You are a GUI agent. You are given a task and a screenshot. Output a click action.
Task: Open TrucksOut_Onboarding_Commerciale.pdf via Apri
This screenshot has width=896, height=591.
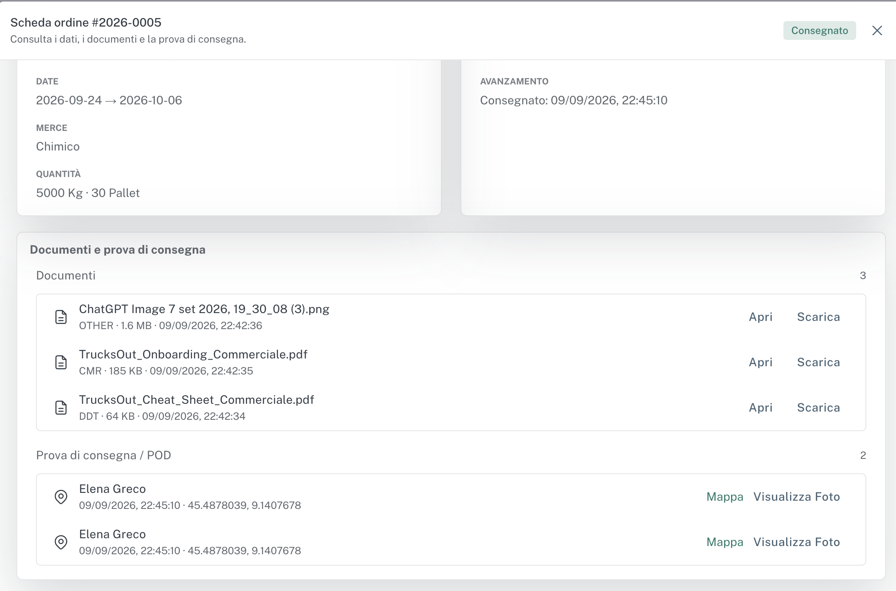coord(760,362)
